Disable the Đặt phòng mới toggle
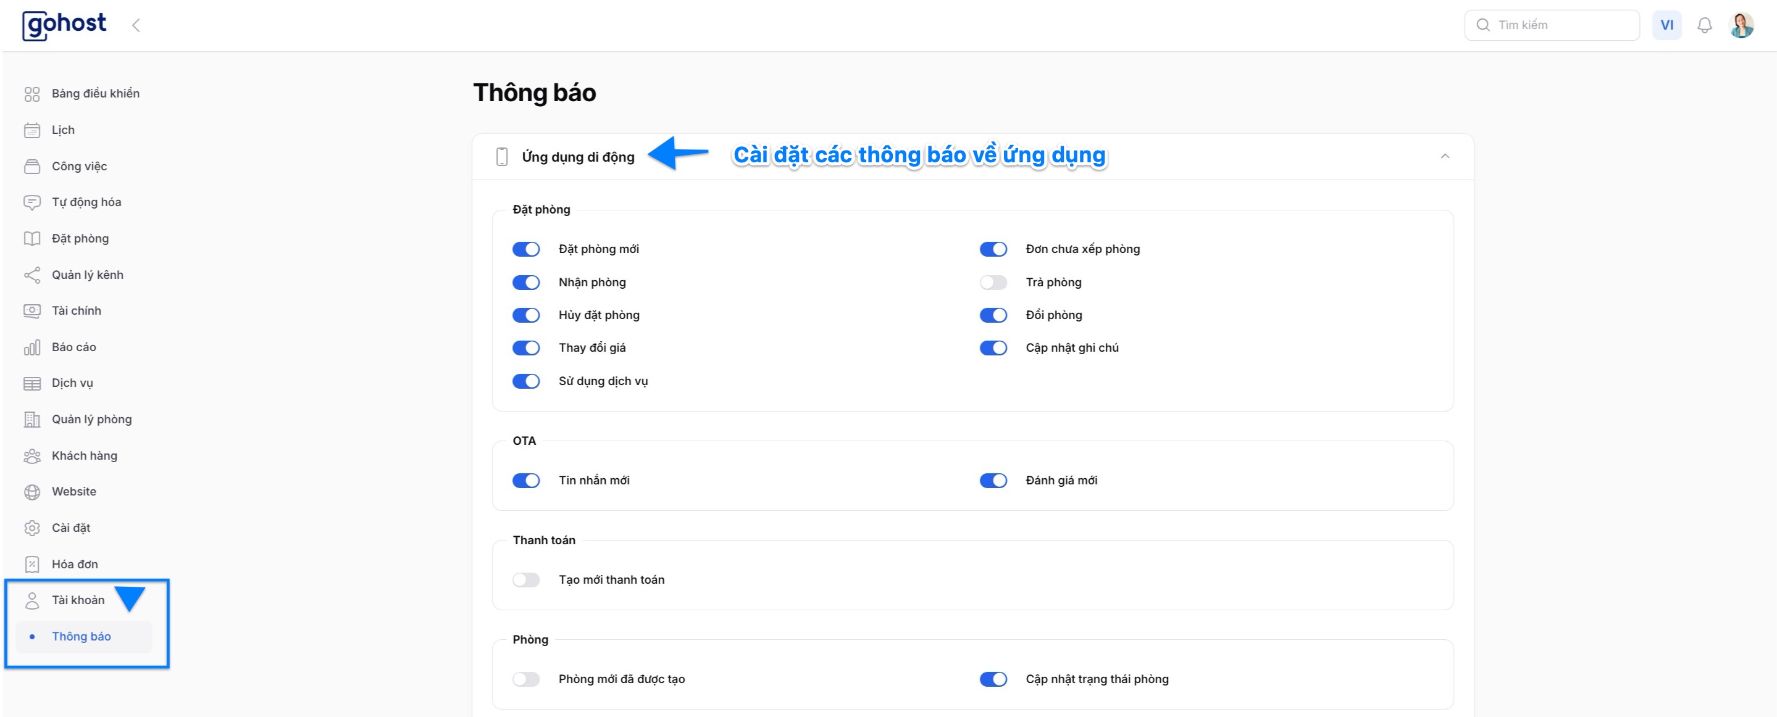The image size is (1777, 717). click(x=525, y=249)
